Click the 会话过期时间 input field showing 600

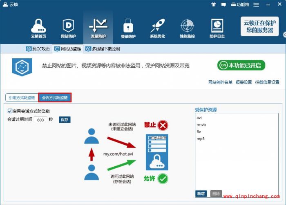[40, 120]
